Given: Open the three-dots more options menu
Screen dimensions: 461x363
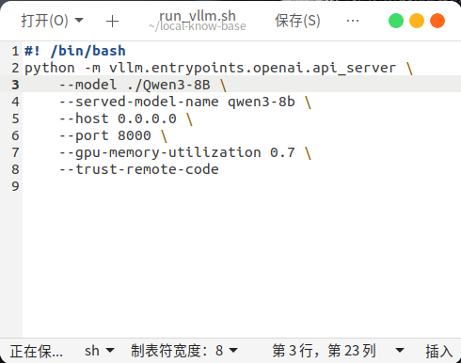Looking at the screenshot, I should [353, 21].
